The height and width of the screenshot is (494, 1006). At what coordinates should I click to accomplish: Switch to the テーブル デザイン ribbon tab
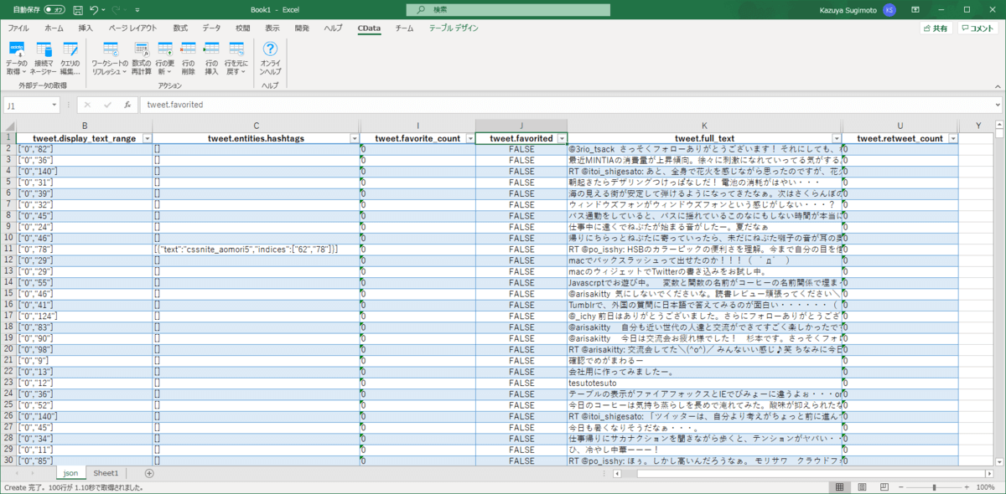point(454,28)
